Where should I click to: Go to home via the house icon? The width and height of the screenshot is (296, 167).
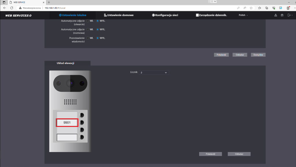click(282, 15)
